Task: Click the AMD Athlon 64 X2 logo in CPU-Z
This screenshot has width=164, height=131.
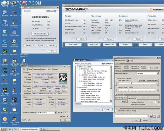Action: point(63,78)
